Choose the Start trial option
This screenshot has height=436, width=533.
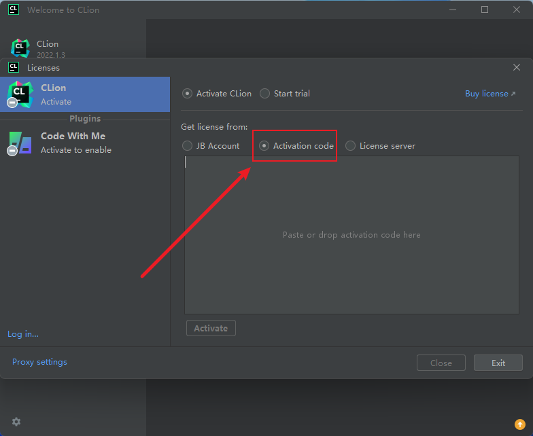tap(285, 94)
